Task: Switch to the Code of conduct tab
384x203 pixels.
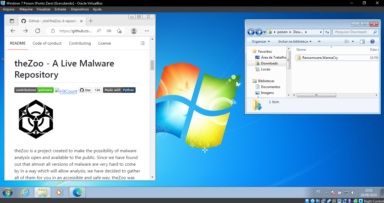Action: coord(47,43)
